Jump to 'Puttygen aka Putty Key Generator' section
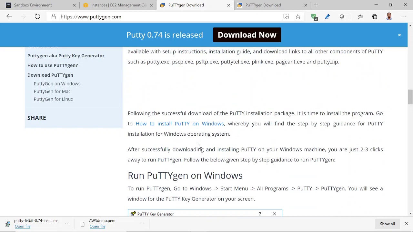 [x=66, y=56]
